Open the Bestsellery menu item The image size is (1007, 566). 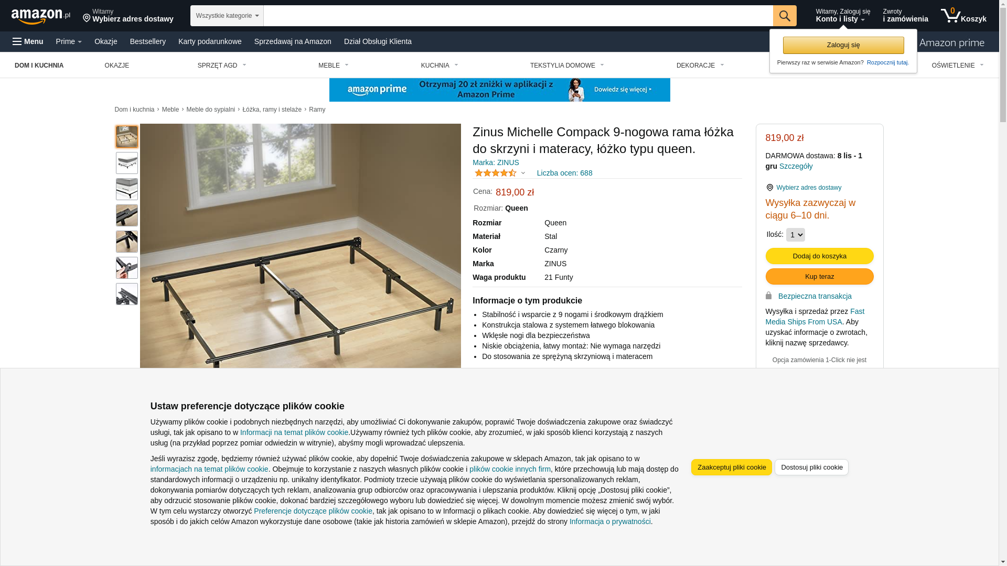(x=148, y=41)
